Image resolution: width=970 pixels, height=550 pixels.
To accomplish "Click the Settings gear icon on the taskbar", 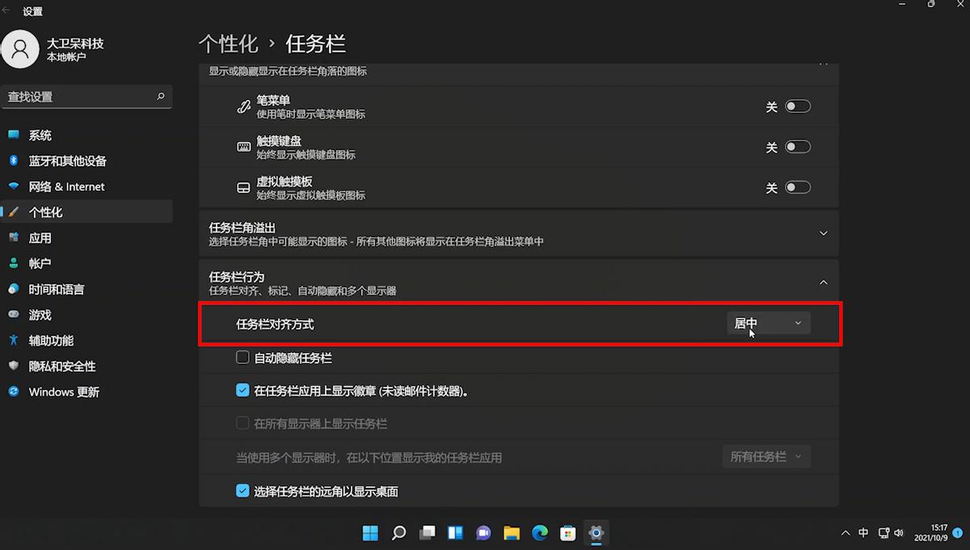I will (597, 533).
